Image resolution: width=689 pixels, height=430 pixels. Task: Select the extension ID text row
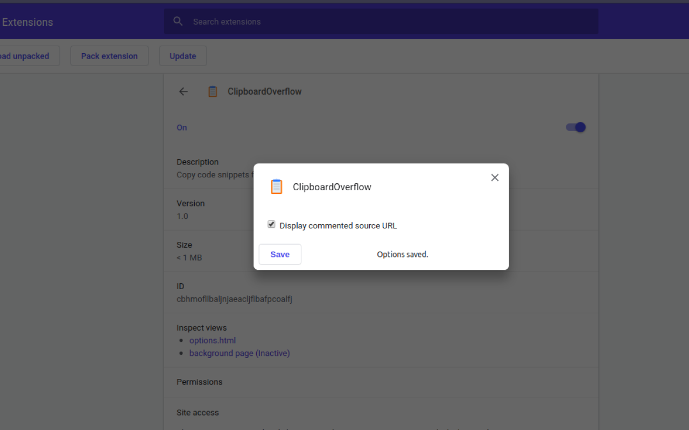tap(235, 299)
